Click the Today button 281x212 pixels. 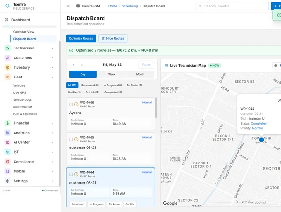pos(146,65)
